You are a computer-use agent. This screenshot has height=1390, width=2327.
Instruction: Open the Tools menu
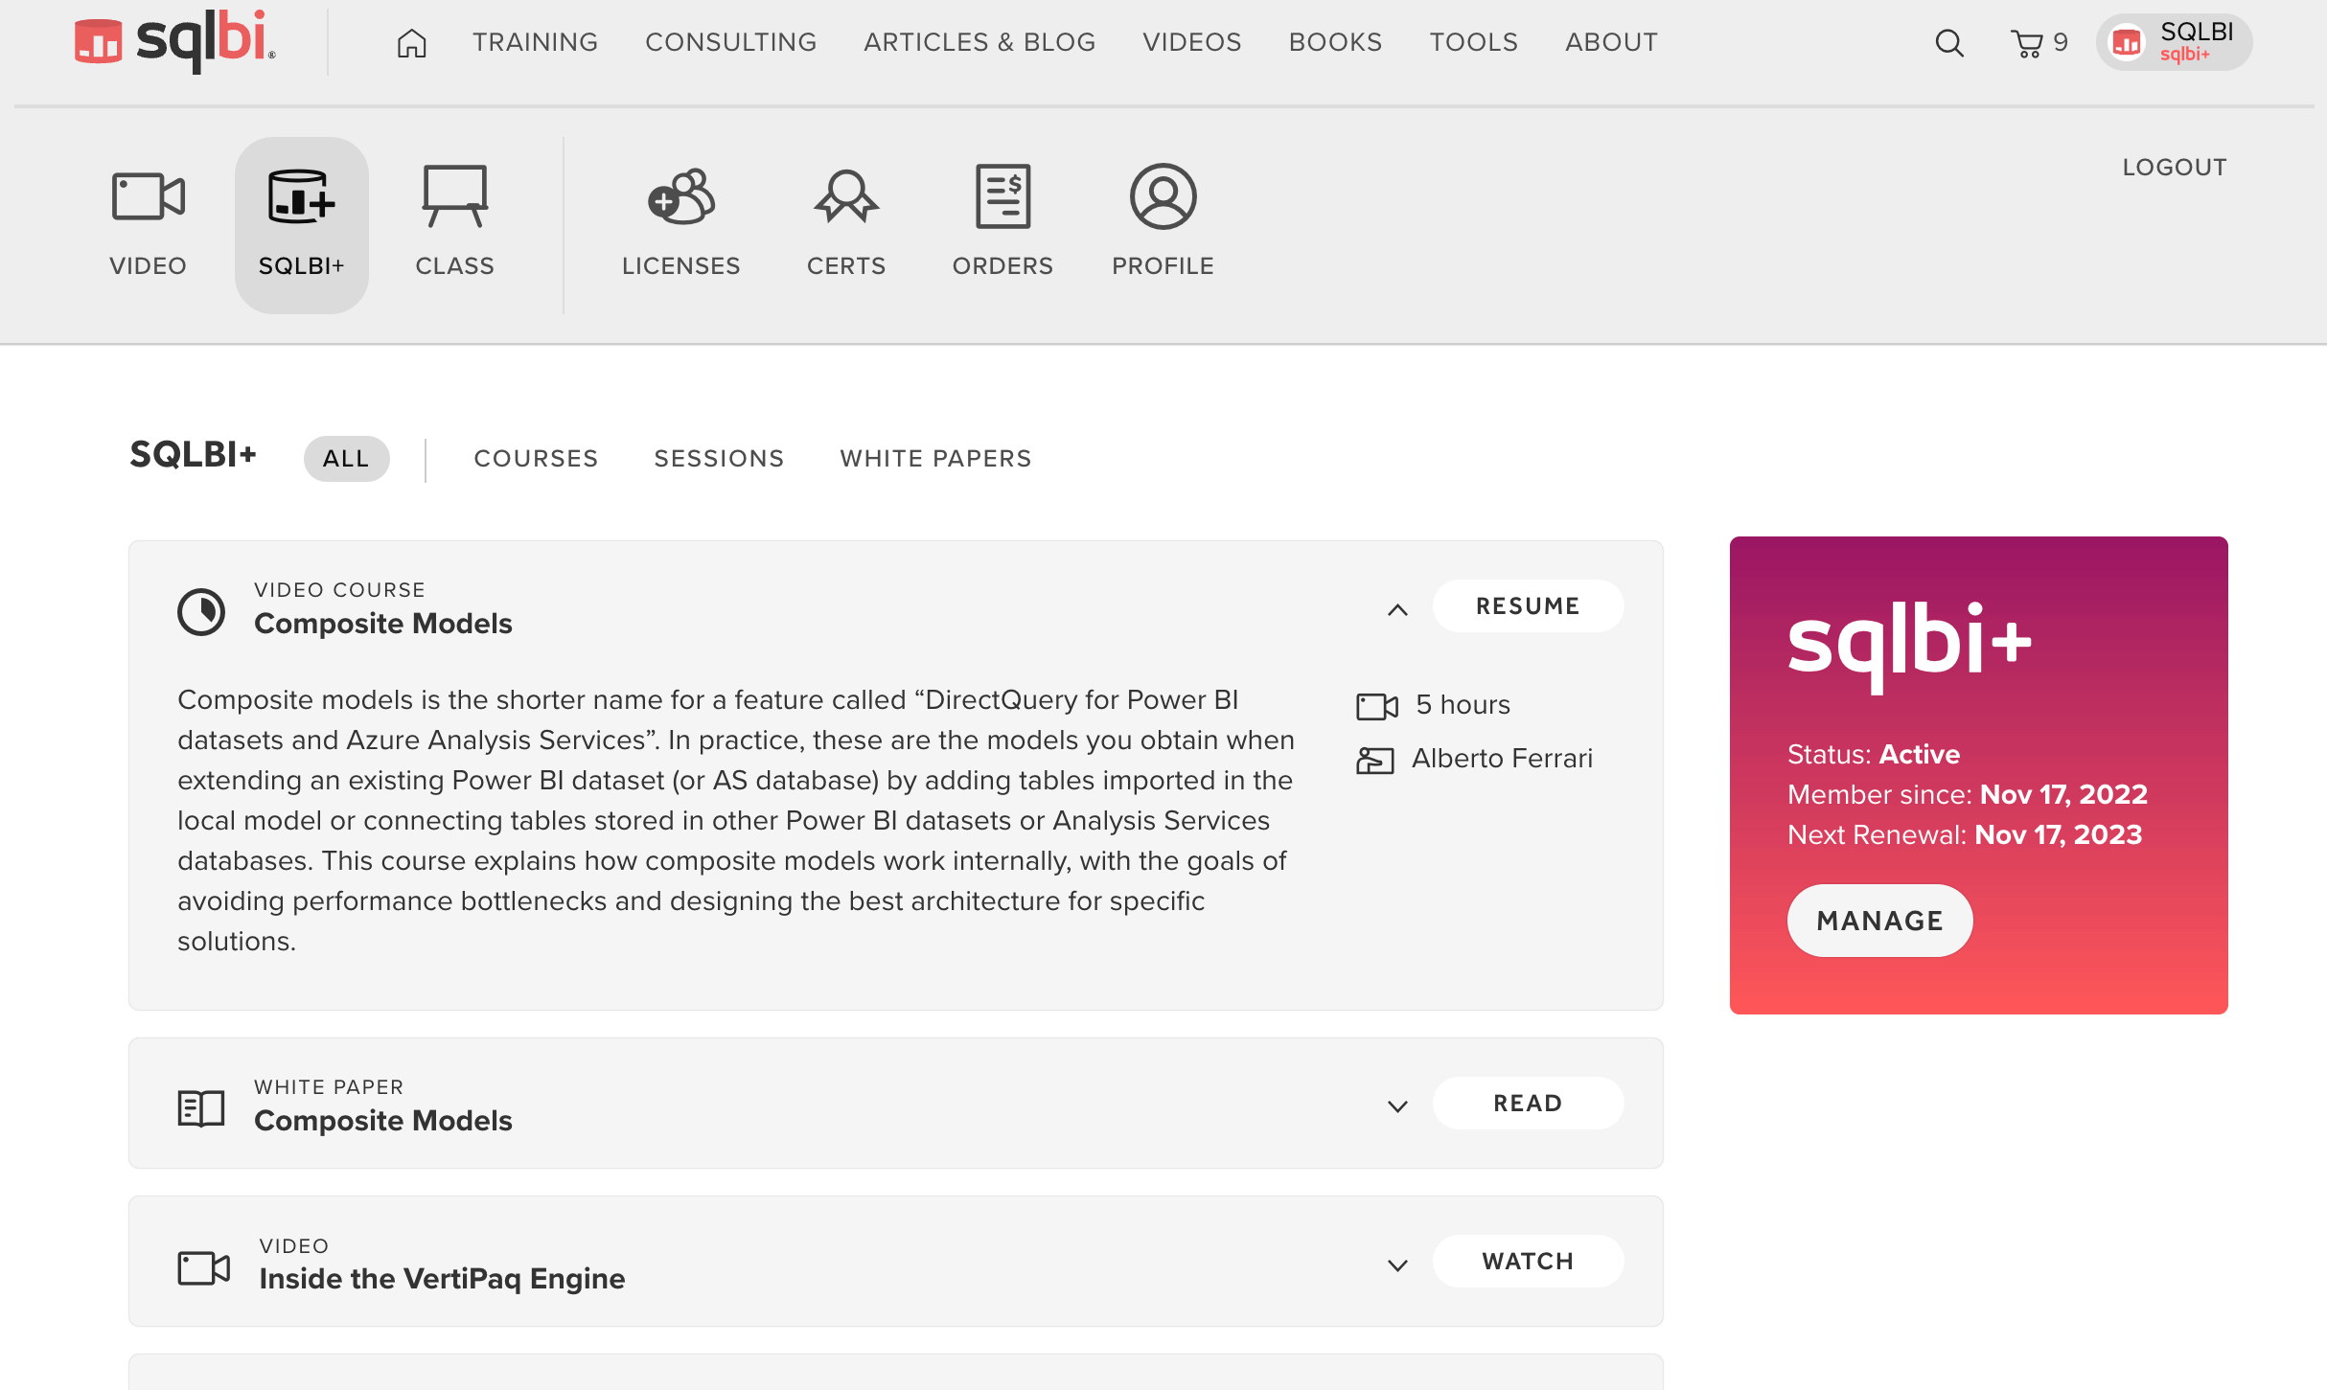pos(1474,42)
